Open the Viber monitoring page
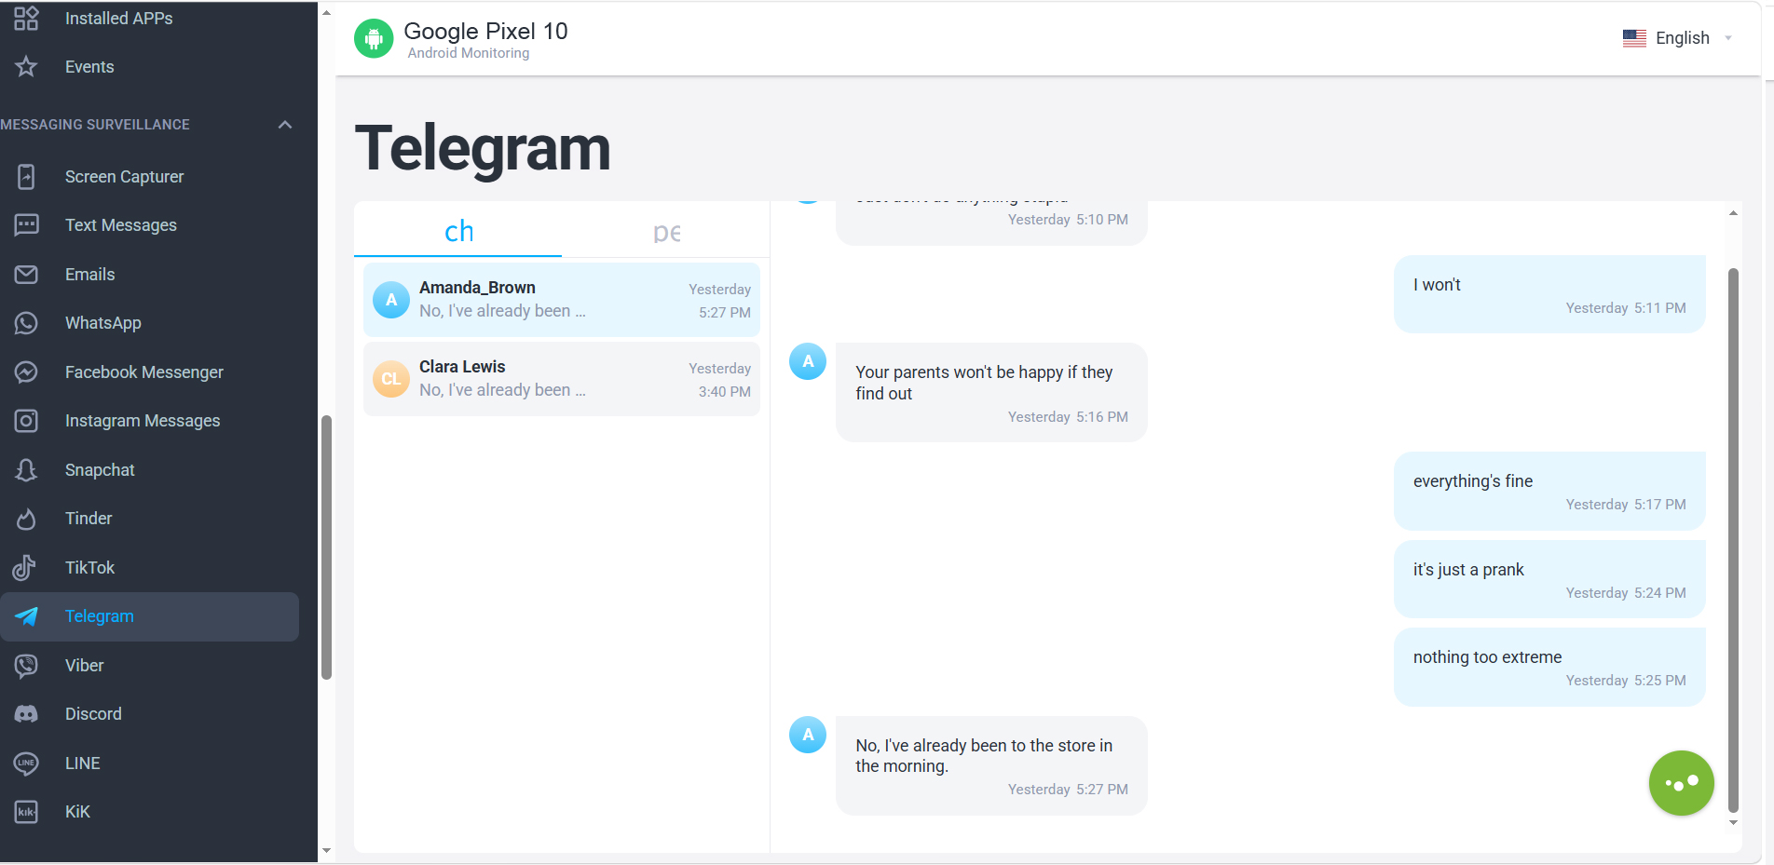The image size is (1774, 865). tap(149, 666)
